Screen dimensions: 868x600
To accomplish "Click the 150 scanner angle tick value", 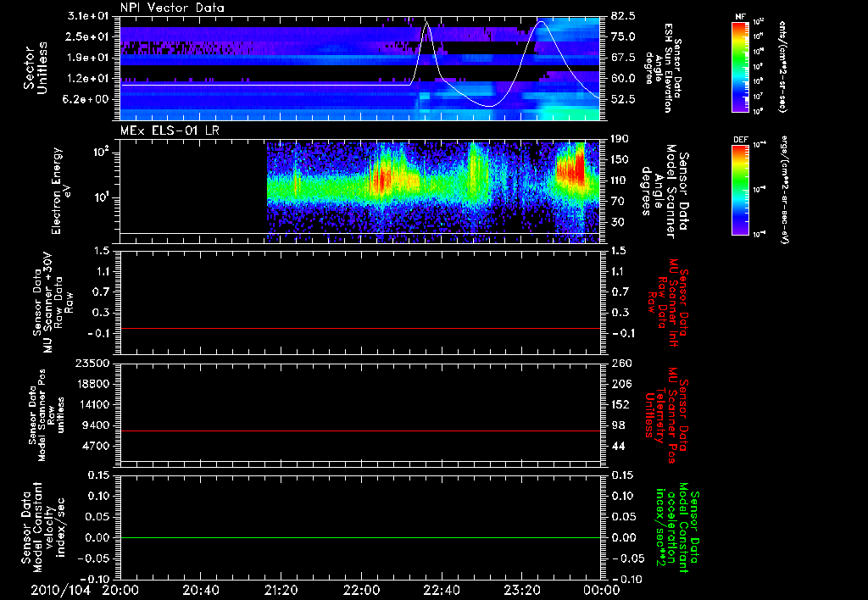I will click(620, 159).
